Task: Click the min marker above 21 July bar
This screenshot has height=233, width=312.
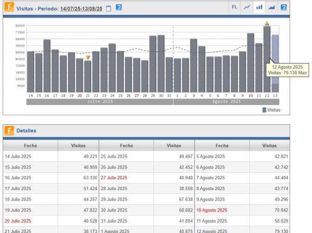Action: (88, 57)
